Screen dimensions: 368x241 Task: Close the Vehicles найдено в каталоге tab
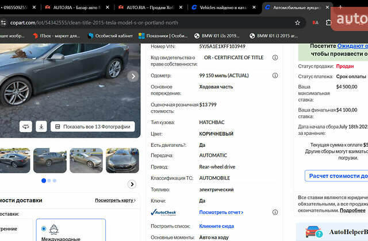[254, 7]
